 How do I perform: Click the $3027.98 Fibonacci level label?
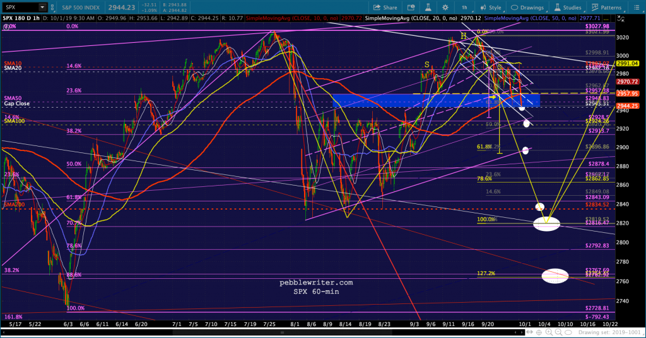(x=597, y=26)
